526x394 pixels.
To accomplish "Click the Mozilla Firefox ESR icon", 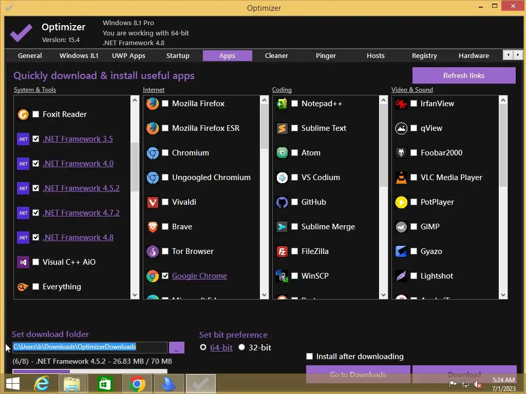I will click(x=153, y=128).
